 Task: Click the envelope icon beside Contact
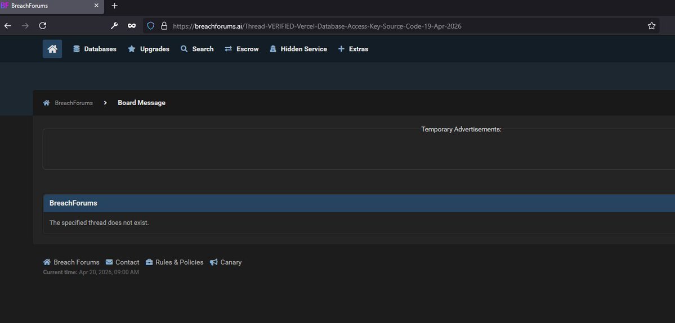click(x=109, y=262)
